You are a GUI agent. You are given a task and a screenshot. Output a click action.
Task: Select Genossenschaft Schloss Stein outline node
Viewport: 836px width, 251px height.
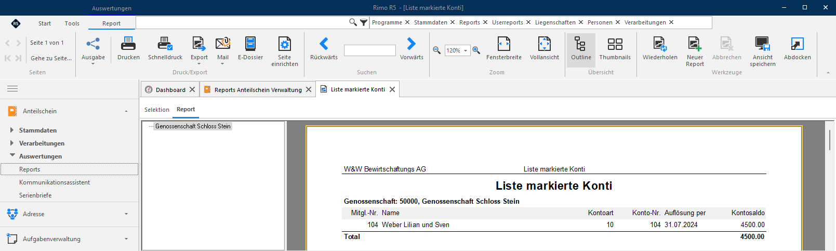coord(193,126)
